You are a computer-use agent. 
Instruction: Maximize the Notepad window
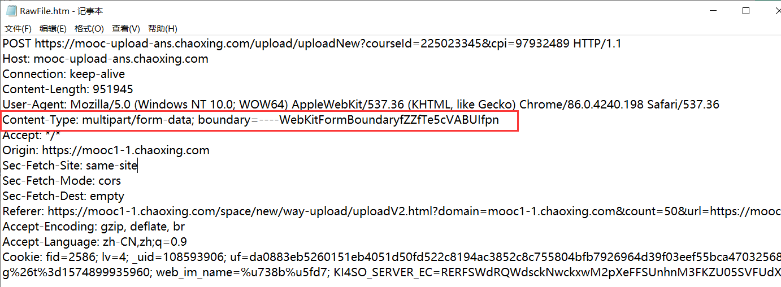click(x=745, y=11)
